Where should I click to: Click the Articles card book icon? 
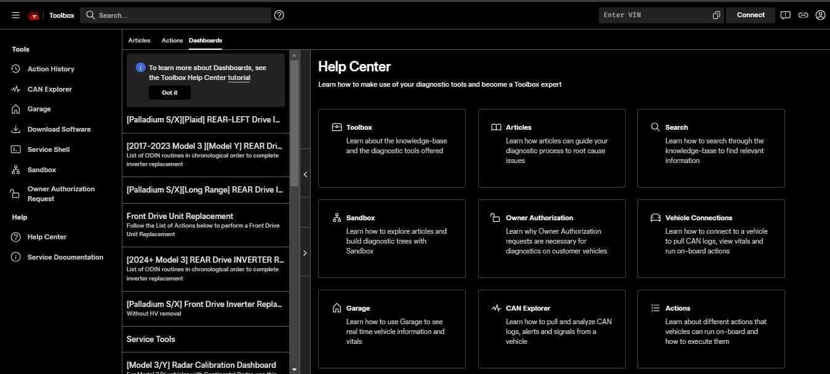click(x=496, y=127)
